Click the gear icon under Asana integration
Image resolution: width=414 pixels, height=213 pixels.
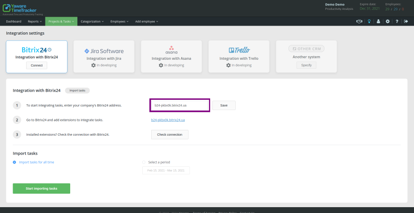pyautogui.click(x=161, y=65)
